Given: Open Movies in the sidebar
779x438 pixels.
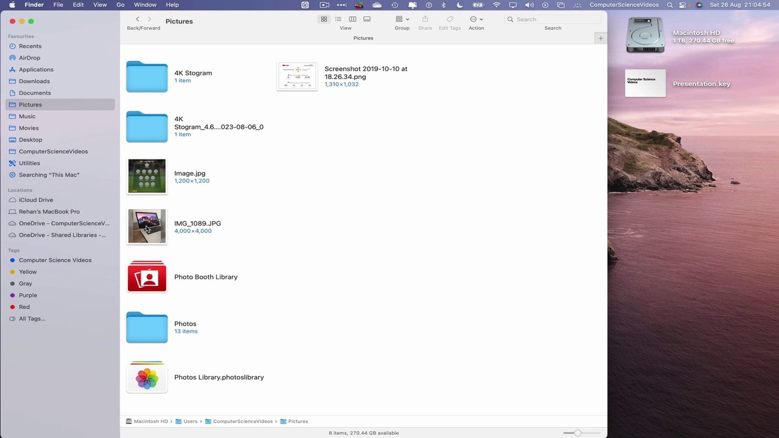Looking at the screenshot, I should click(60, 128).
